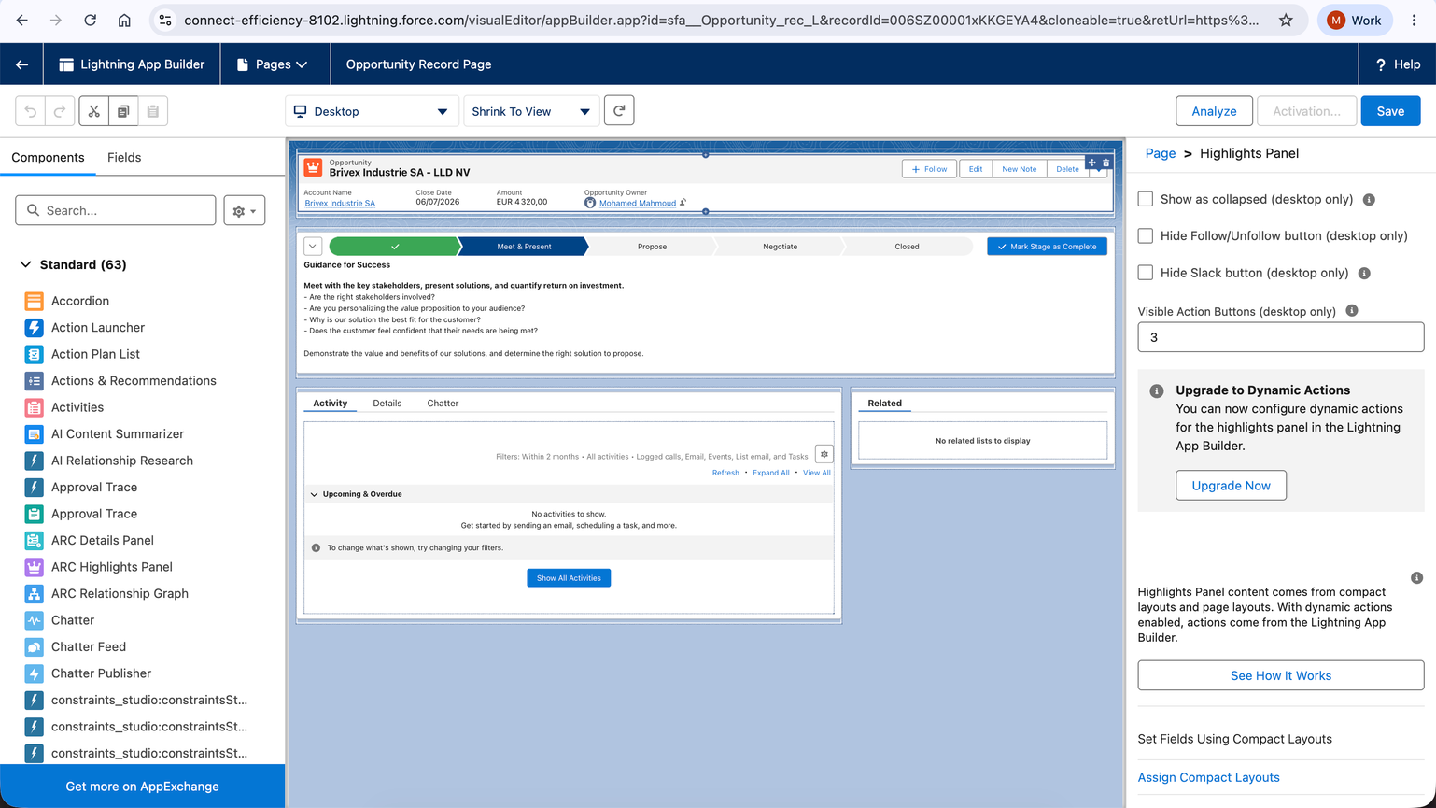
Task: Open the Assign Compact Layouts link
Action: point(1208,777)
